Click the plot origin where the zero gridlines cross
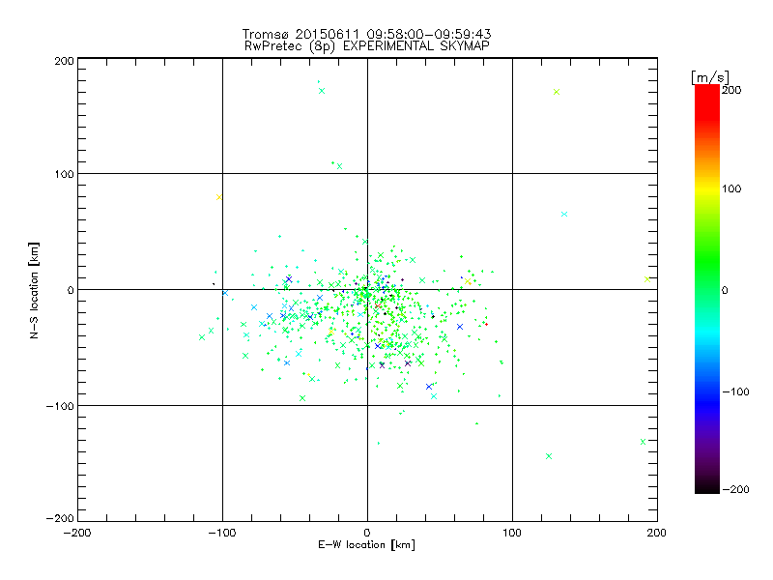The image size is (773, 580). [367, 289]
